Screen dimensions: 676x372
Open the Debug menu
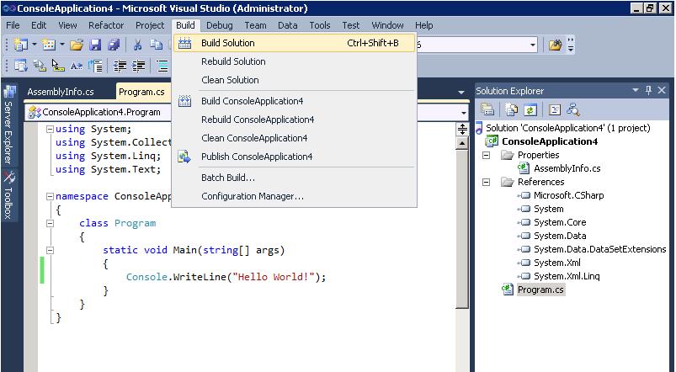point(220,25)
